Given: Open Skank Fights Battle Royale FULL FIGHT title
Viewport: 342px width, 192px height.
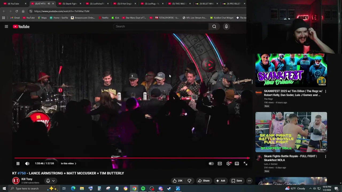Looking at the screenshot, I should [290, 158].
